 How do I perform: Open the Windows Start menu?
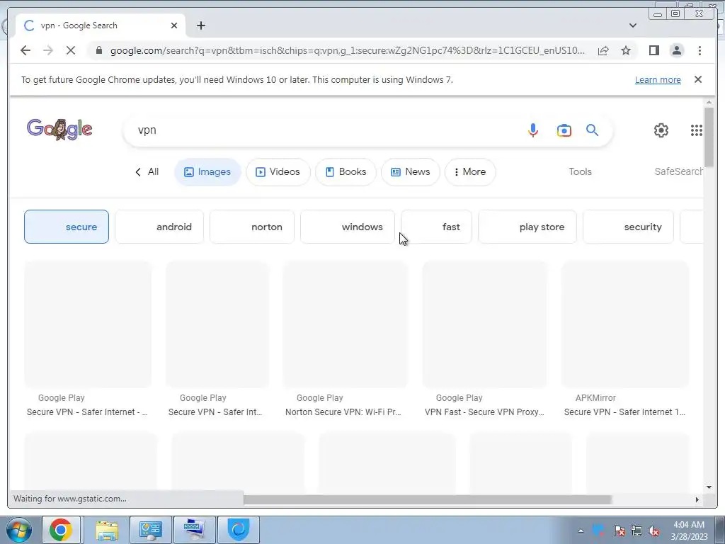coord(19,530)
